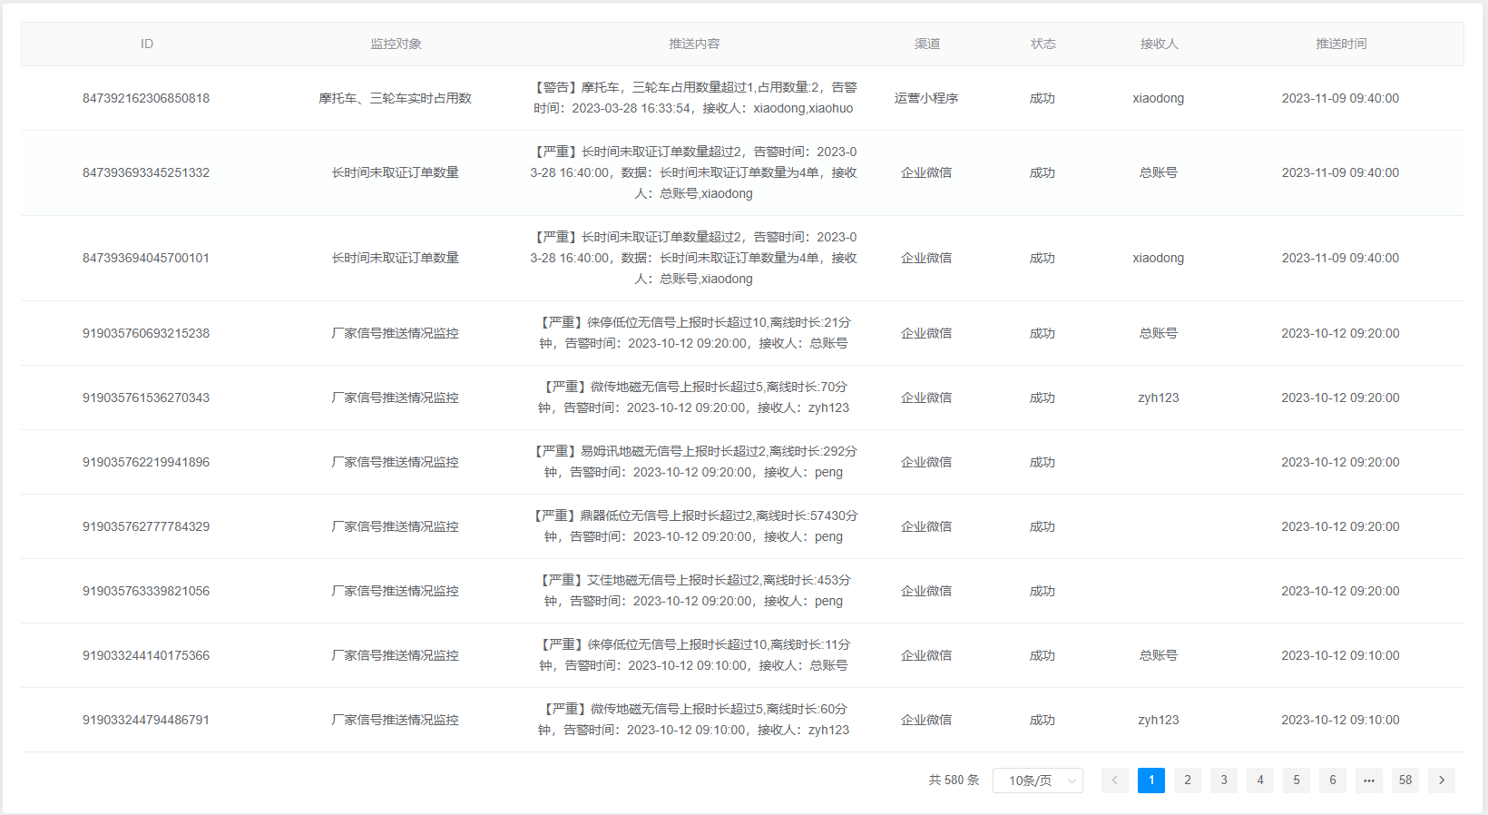The width and height of the screenshot is (1488, 815).
Task: Select row with ID 847392162306850818
Action: tap(146, 98)
